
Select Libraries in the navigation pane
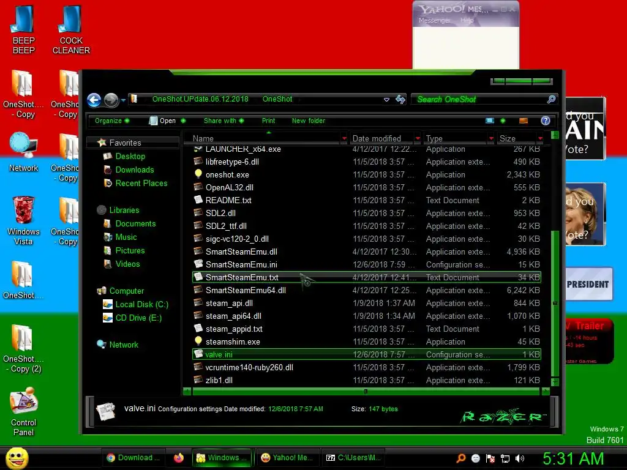pyautogui.click(x=124, y=211)
